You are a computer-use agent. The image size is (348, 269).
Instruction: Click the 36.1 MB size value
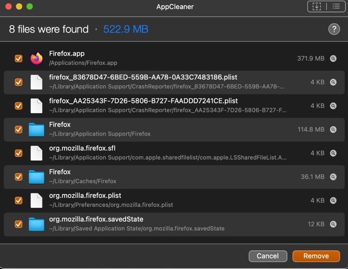(x=312, y=177)
